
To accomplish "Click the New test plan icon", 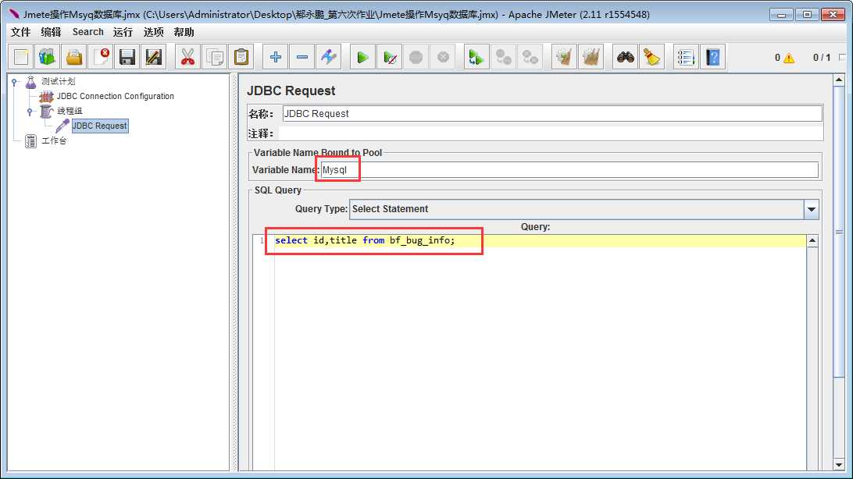I will coord(21,57).
